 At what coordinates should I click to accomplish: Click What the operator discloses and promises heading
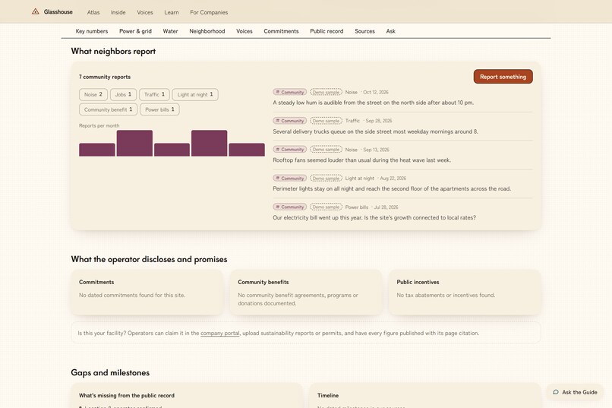(149, 259)
